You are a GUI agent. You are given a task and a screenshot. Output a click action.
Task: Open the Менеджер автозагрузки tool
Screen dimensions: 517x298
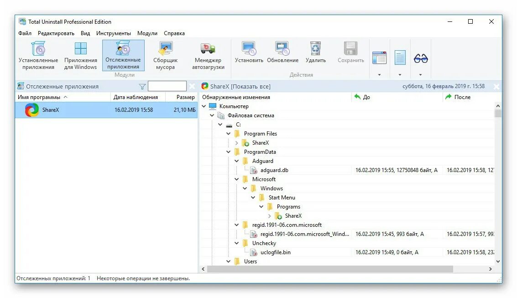208,55
